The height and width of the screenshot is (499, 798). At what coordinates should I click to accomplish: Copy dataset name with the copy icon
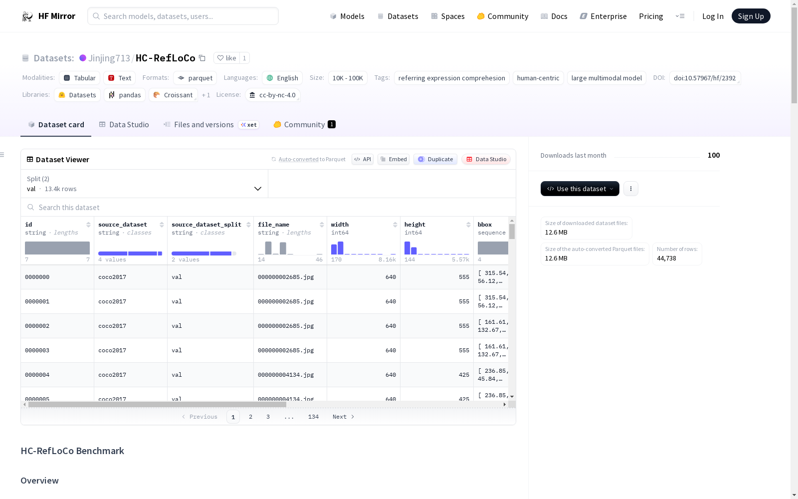tap(202, 58)
